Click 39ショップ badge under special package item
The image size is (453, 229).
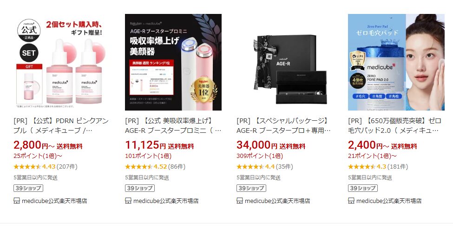coord(251,188)
